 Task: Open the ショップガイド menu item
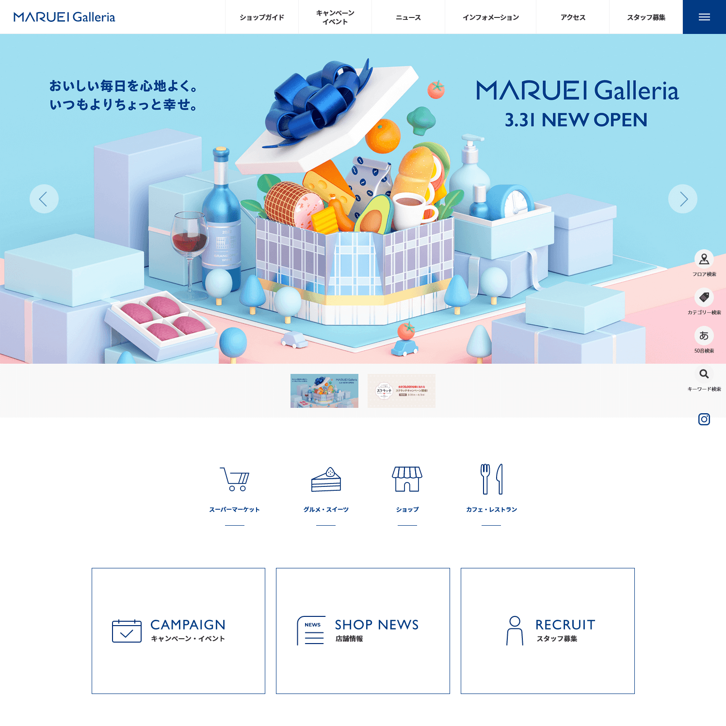[x=262, y=17]
